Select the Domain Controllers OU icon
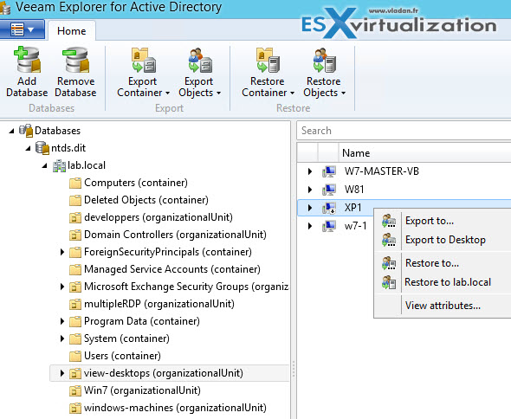 (x=75, y=235)
